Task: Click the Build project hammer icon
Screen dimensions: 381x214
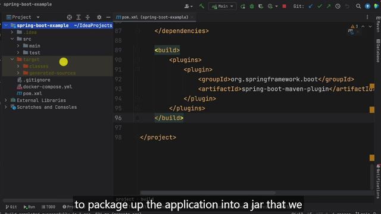Action: pos(201,6)
